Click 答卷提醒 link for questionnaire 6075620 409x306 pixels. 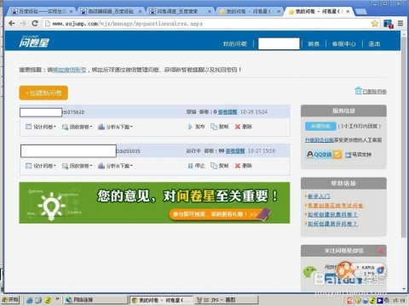click(x=228, y=112)
